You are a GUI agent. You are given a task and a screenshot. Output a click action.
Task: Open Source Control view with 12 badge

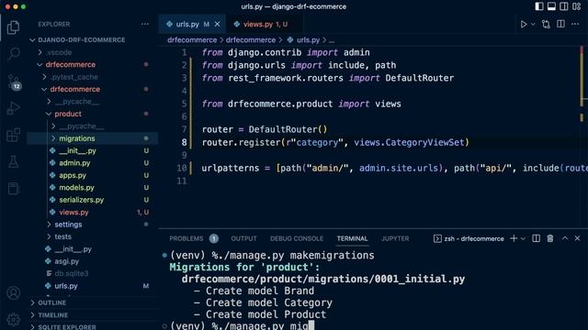(14, 82)
